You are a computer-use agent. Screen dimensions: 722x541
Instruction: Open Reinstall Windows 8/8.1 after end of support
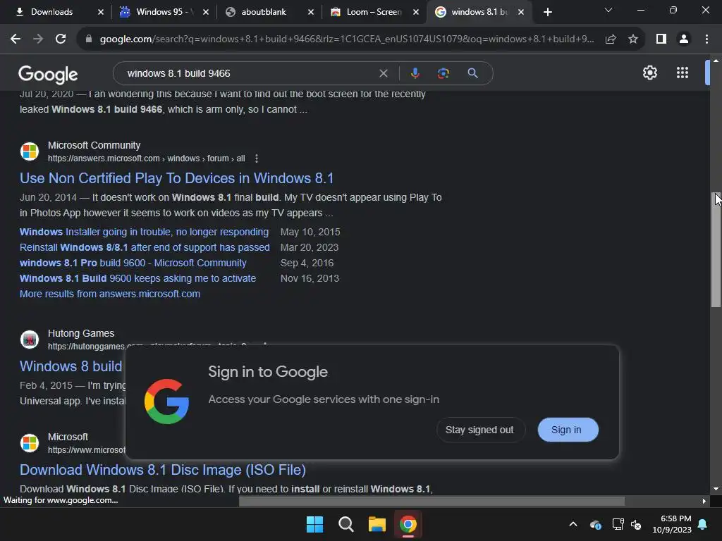[145, 247]
